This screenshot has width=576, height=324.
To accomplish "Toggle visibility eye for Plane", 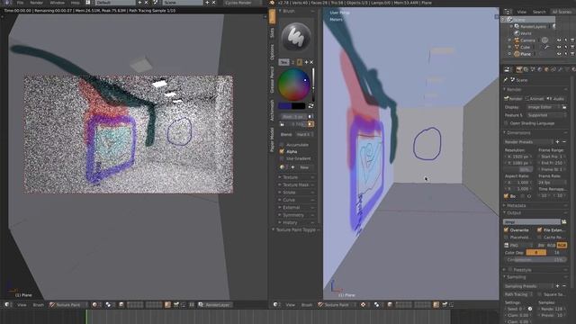I will (559, 54).
